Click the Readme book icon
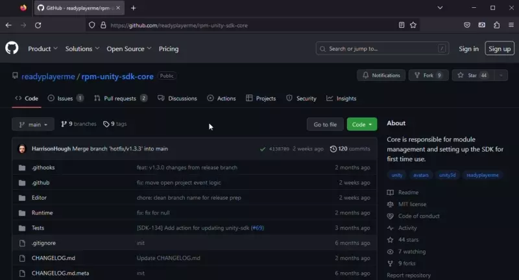519x280 pixels. point(391,192)
